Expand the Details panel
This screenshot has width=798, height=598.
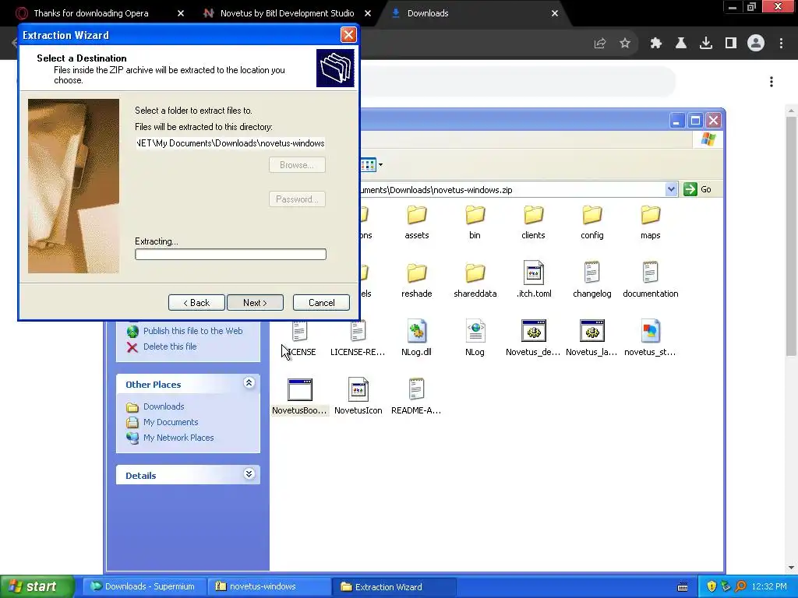(249, 474)
